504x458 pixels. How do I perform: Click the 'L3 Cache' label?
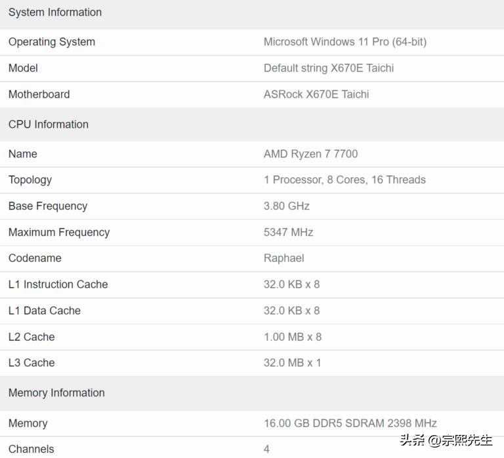tap(31, 363)
